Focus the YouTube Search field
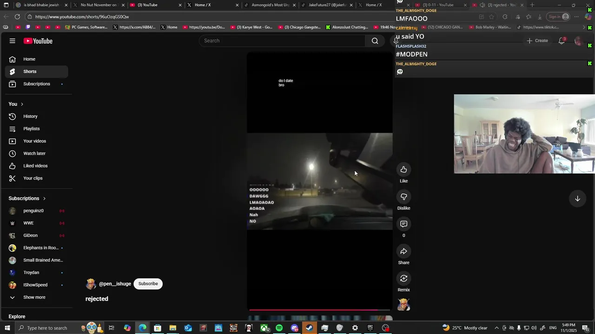This screenshot has width=595, height=334. [283, 41]
